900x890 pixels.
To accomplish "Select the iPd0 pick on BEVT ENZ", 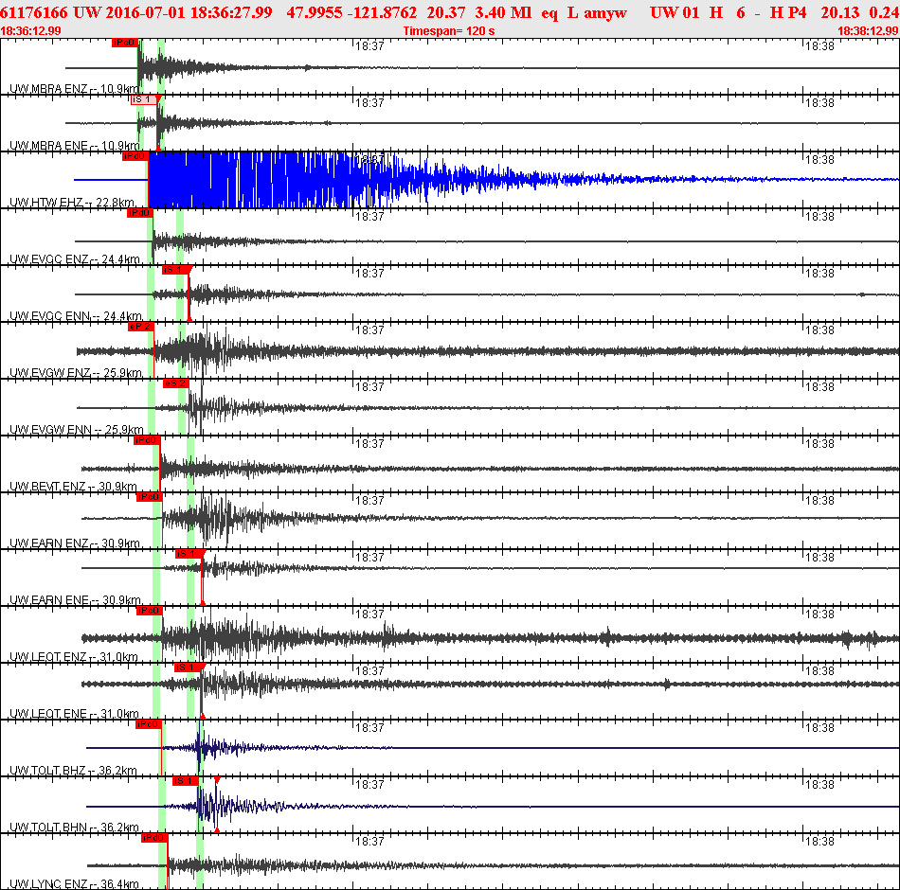I will [x=146, y=440].
